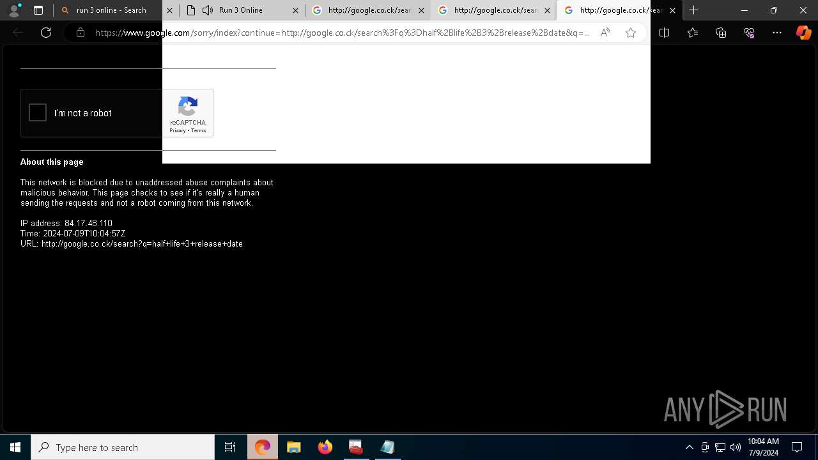Open the Copilot sidebar
Image resolution: width=818 pixels, height=460 pixels.
pos(803,33)
